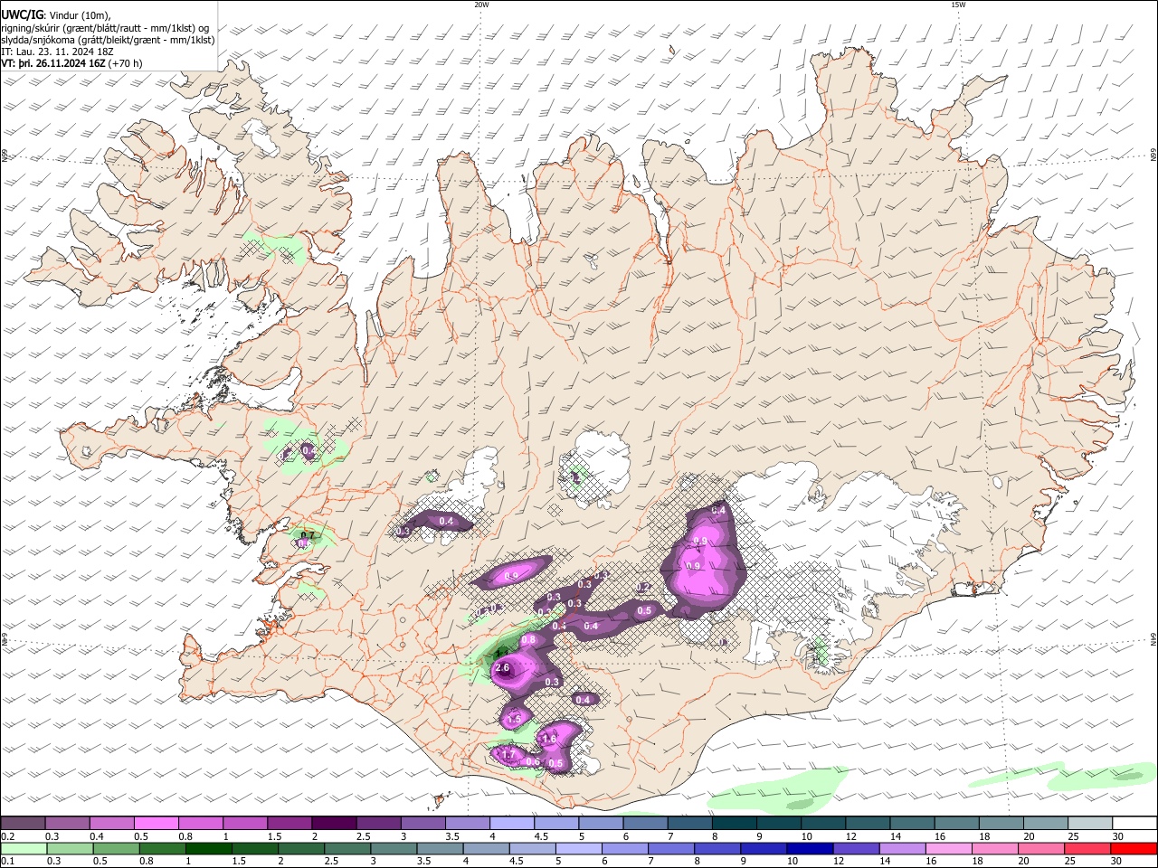Click the '0.1' label under the lower legend row
1158x868 pixels.
point(8,861)
